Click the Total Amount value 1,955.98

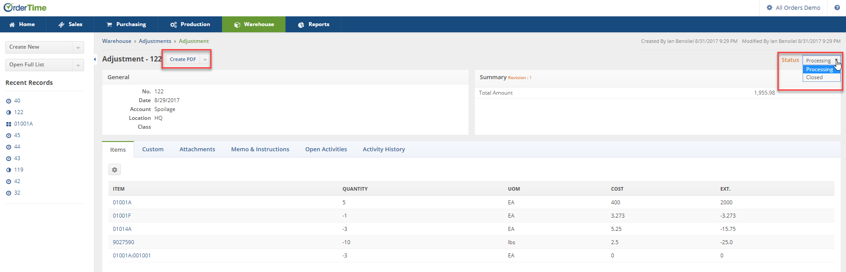point(765,93)
